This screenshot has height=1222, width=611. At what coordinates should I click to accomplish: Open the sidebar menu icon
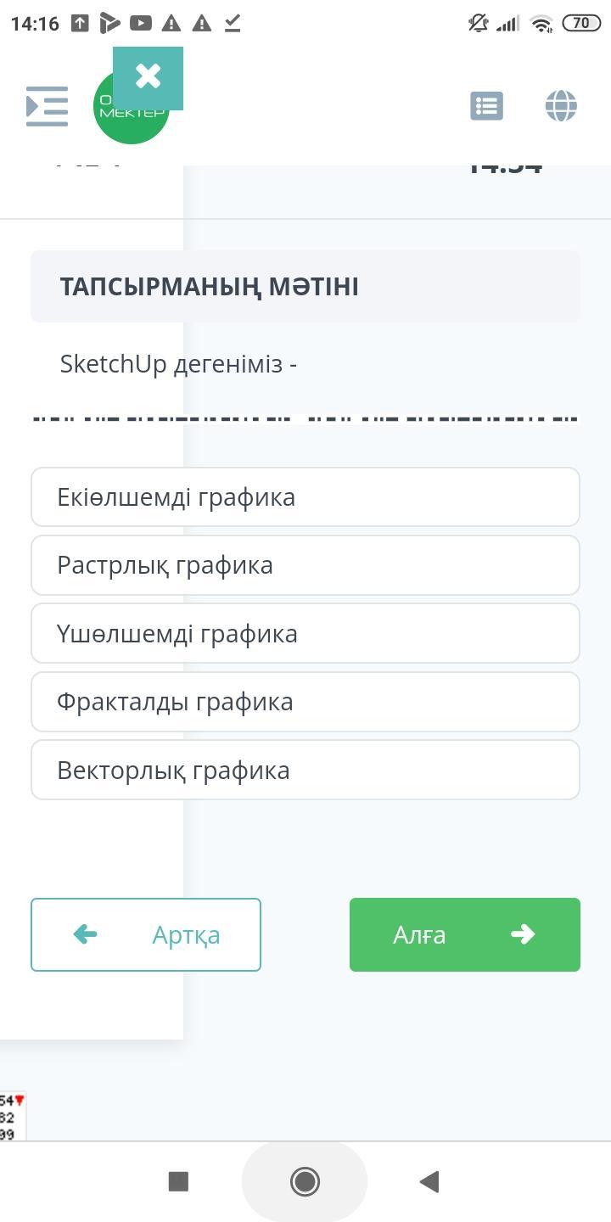point(47,106)
